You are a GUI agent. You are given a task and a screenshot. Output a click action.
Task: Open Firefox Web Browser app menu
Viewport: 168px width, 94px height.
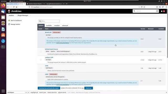(17, 1)
